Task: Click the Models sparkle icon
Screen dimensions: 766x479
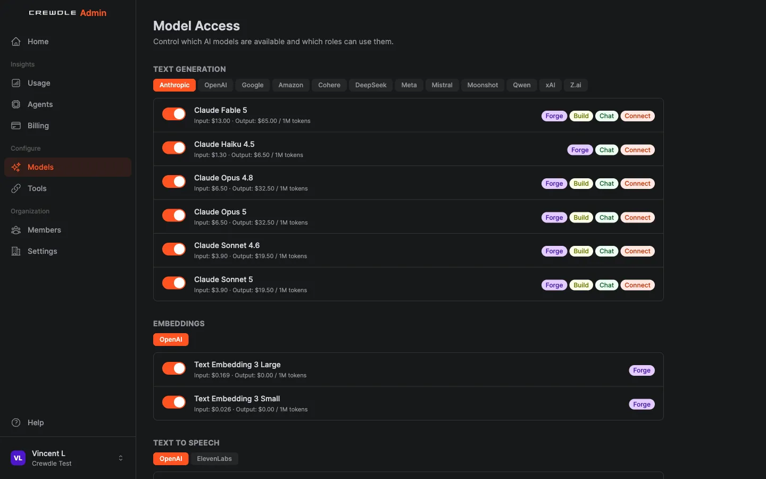Action: [x=16, y=167]
